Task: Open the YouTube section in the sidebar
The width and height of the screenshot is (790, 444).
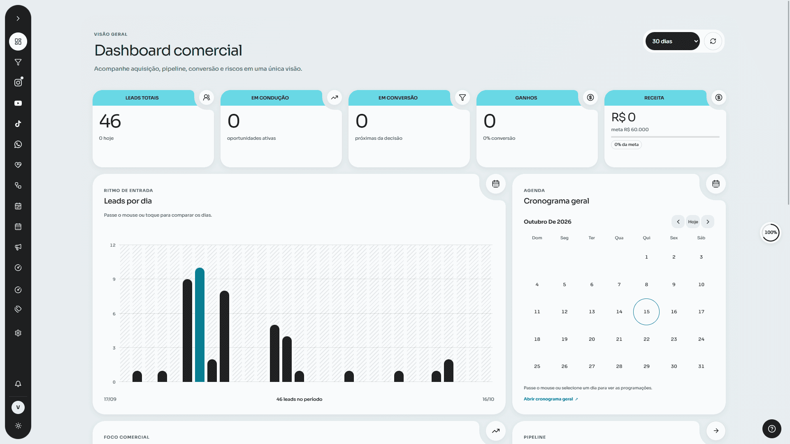Action: (x=18, y=103)
